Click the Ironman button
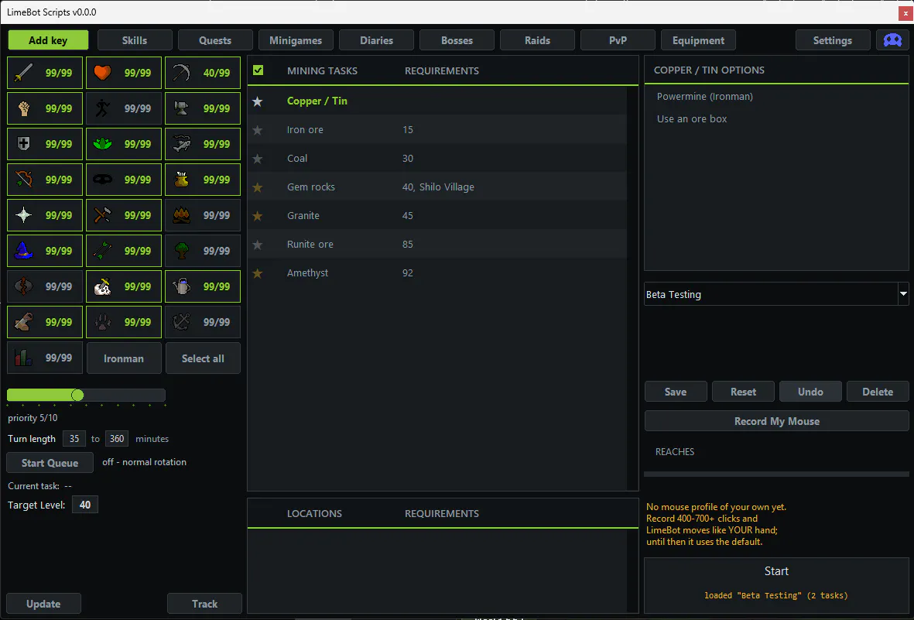Viewport: 914px width, 620px height. pyautogui.click(x=124, y=358)
